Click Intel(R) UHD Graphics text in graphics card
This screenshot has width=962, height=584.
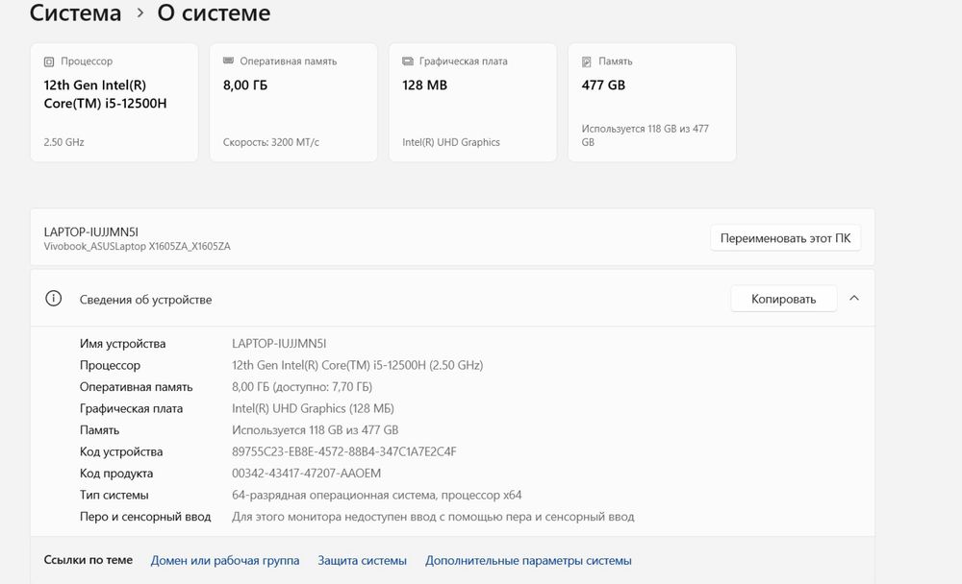(451, 142)
